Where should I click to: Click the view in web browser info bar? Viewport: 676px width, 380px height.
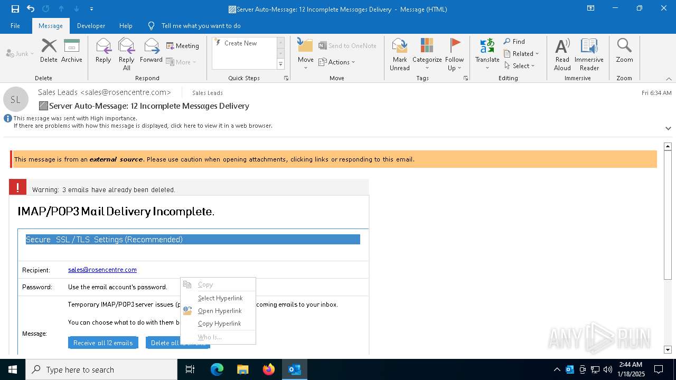[143, 126]
